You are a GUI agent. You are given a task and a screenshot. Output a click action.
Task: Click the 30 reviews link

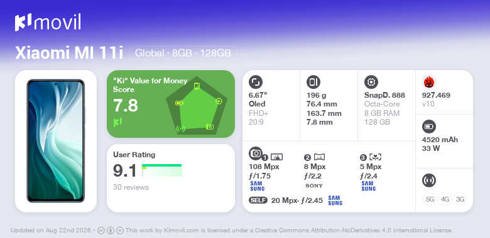[131, 187]
